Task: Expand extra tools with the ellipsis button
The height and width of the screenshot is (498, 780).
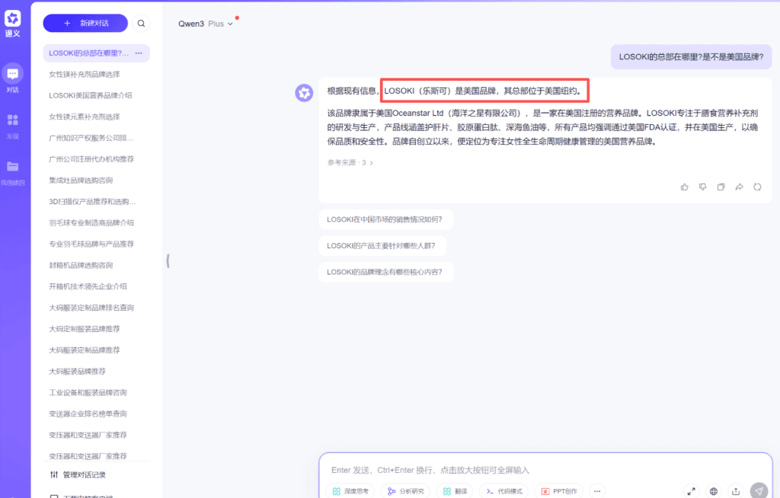Action: [596, 490]
